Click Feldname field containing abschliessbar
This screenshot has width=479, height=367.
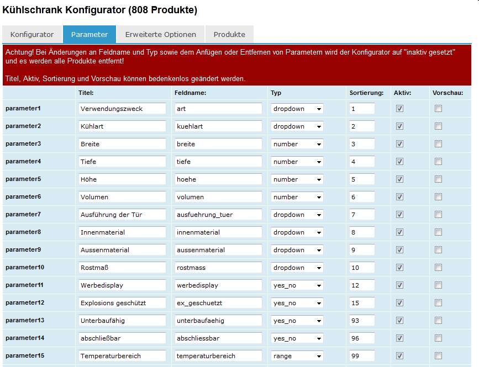[218, 338]
